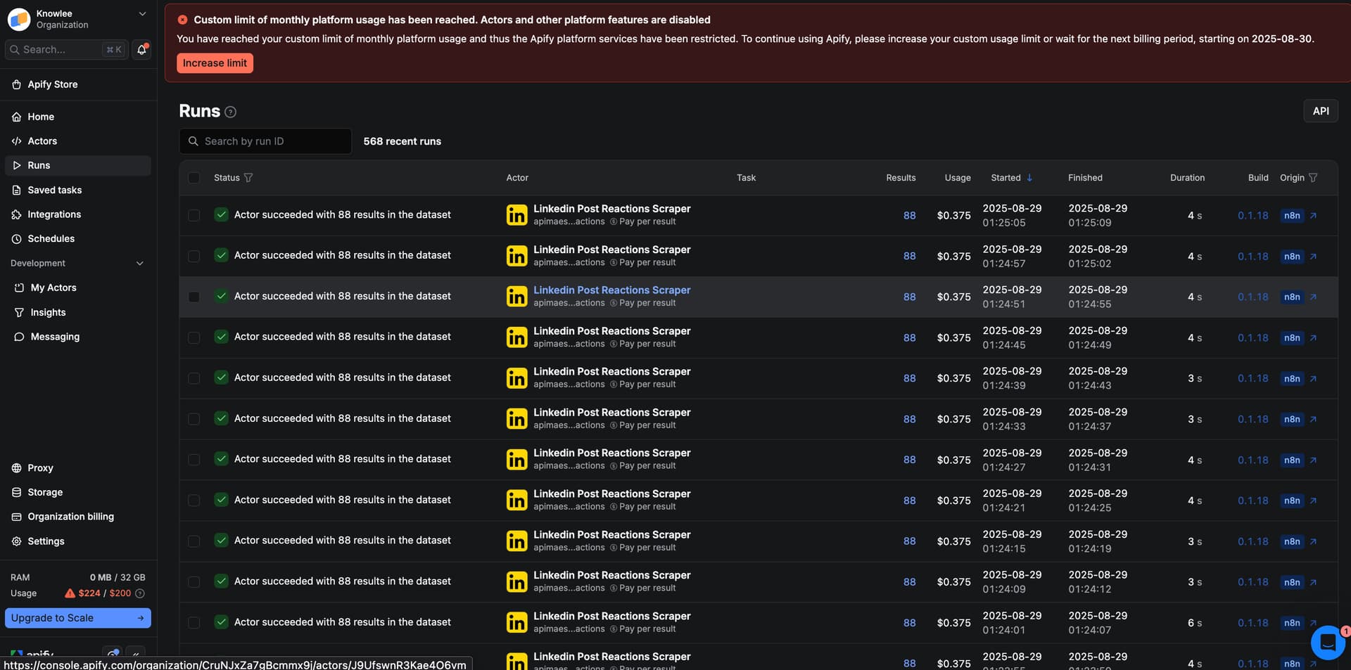Click n8n origin badge for 01:24:57 run
The image size is (1351, 670).
tap(1292, 257)
